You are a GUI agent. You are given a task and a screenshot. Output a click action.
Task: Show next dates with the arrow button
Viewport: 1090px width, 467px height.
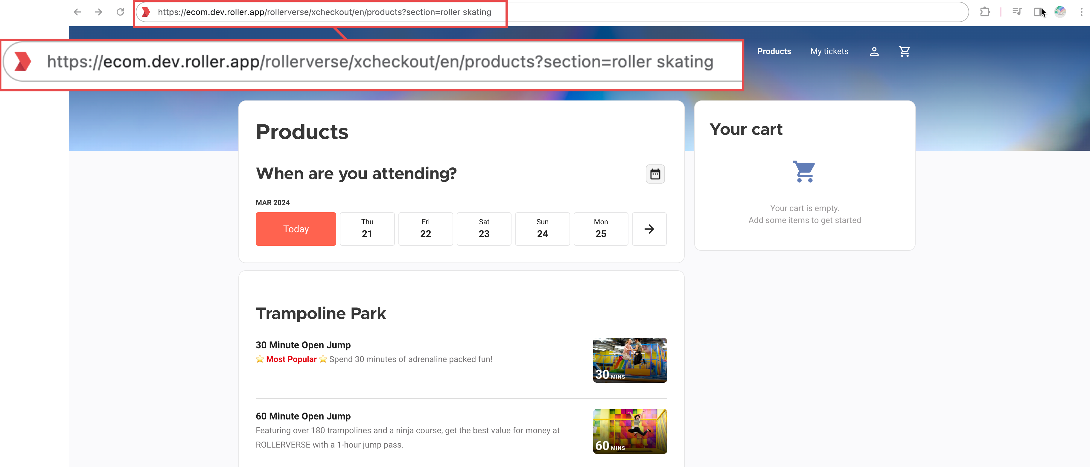pos(649,229)
